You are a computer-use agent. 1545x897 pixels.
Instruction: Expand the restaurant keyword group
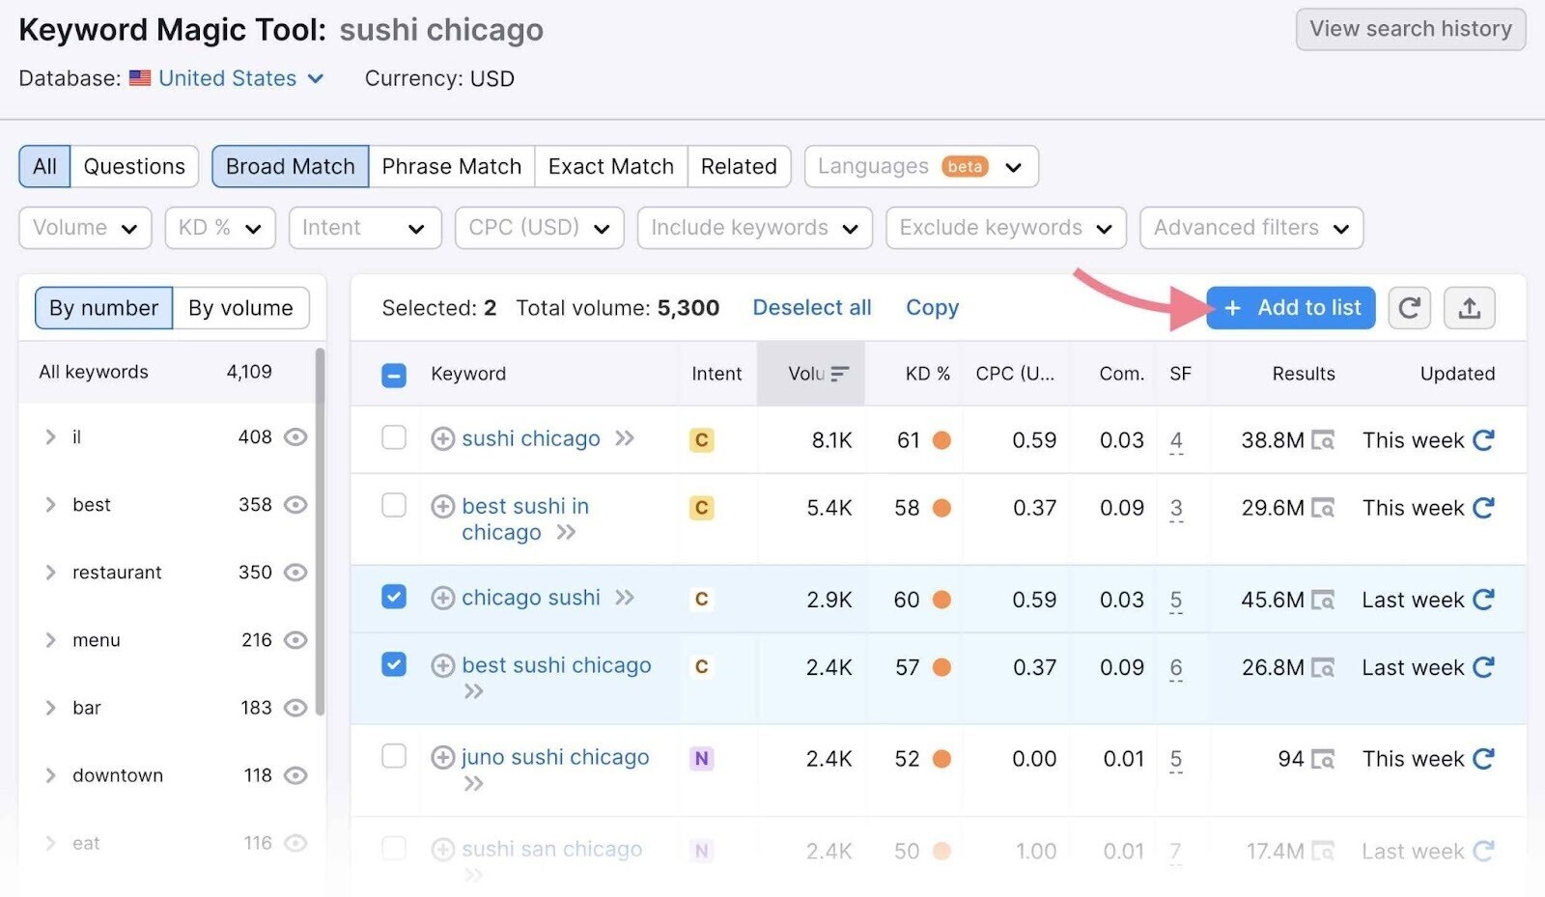pos(50,573)
